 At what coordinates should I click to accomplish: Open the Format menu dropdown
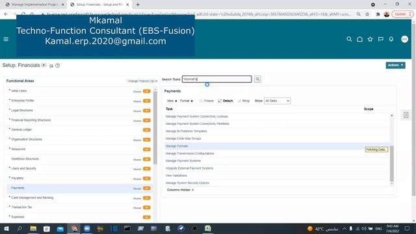(x=187, y=101)
